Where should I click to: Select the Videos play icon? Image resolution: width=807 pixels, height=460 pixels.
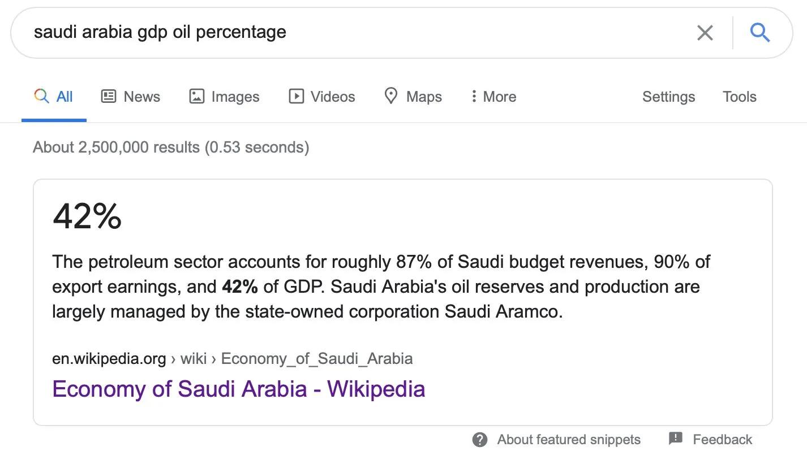pyautogui.click(x=296, y=96)
